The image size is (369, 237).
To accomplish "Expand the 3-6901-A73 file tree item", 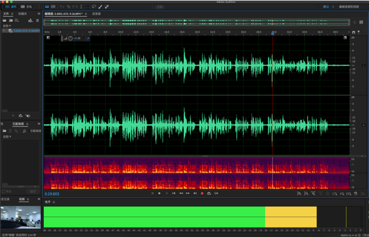I will pos(4,31).
